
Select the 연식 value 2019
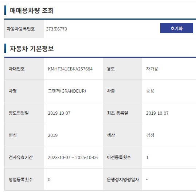point(53,135)
